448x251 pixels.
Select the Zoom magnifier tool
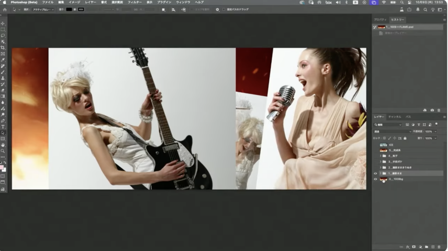[x=3, y=151]
